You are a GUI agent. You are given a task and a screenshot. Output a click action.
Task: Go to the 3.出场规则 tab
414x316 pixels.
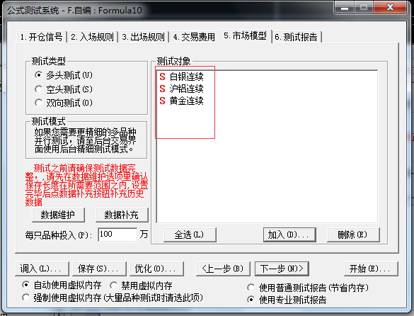pyautogui.click(x=143, y=37)
